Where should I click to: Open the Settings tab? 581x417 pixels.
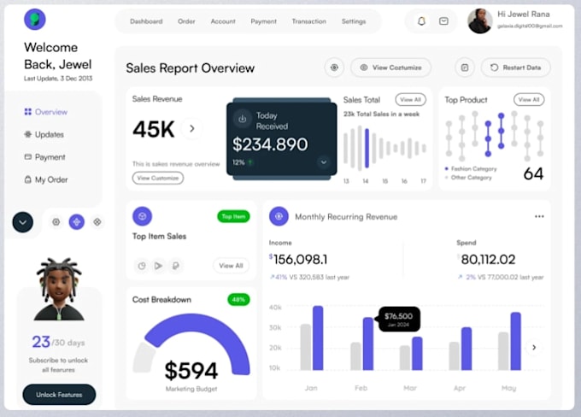coord(354,21)
